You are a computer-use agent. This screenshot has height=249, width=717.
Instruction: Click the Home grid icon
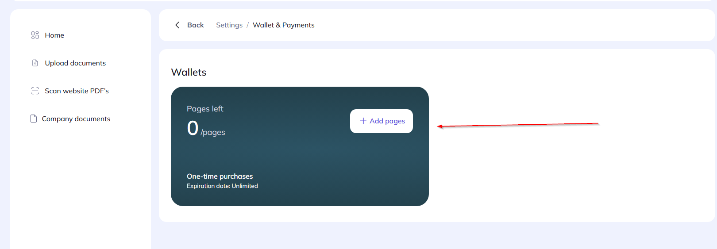point(35,35)
